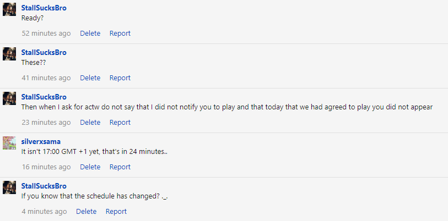Click silverxsama's avatar picture
This screenshot has width=448, height=221.
(x=9, y=143)
